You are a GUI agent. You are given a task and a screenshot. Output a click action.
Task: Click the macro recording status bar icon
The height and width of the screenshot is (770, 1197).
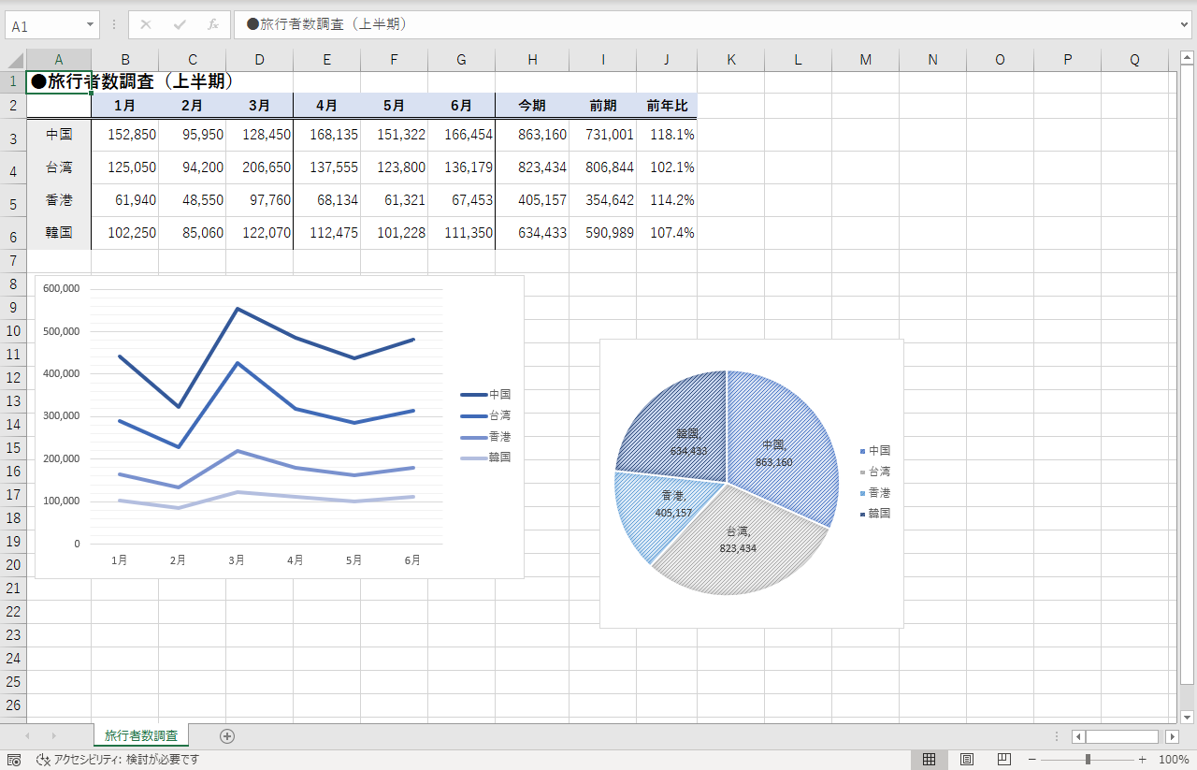click(x=14, y=760)
